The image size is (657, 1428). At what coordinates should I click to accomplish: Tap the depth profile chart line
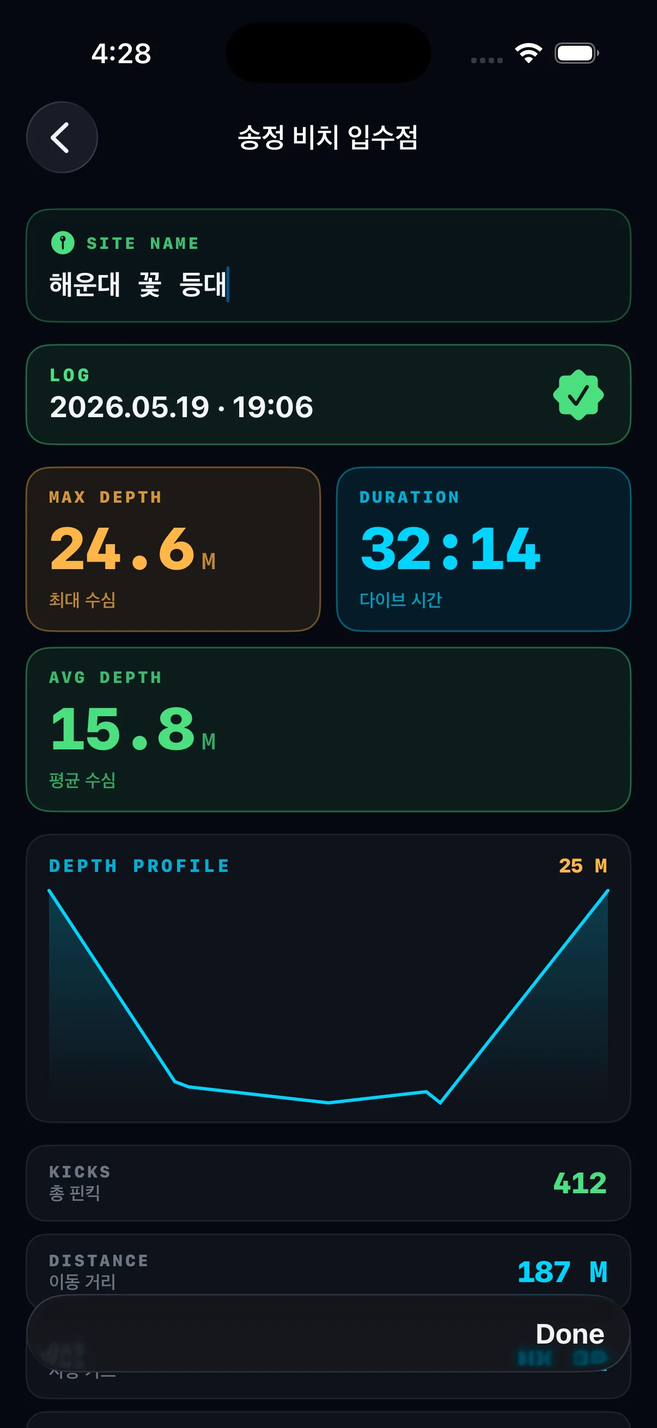328,997
